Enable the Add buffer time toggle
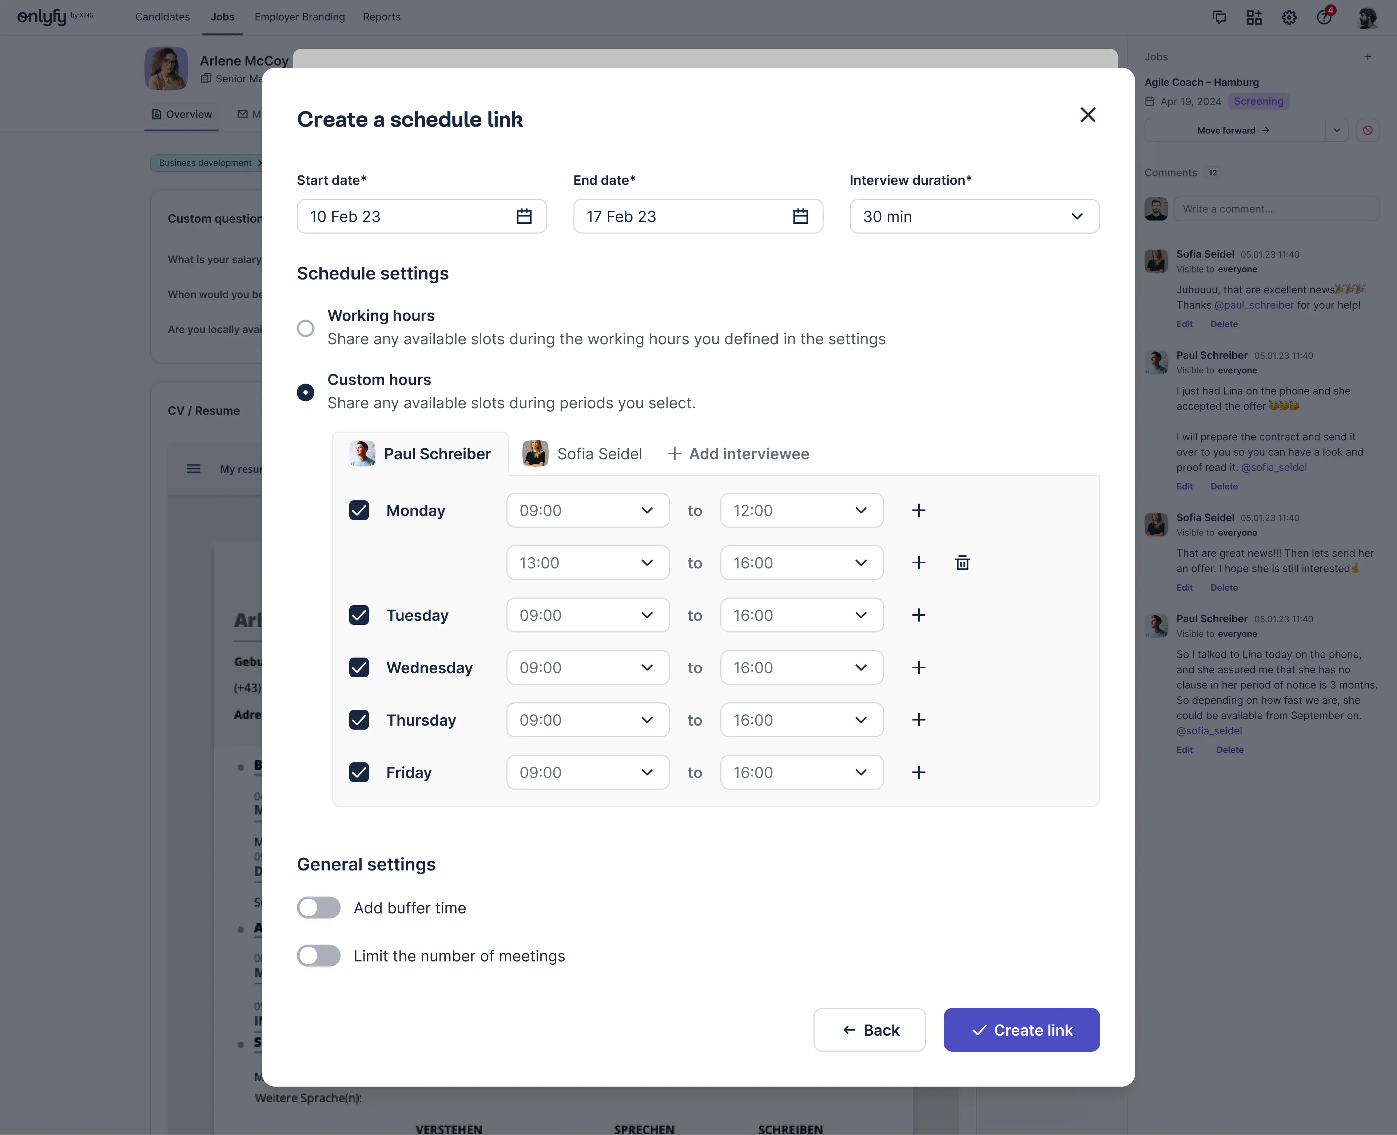Screen dimensions: 1397x1135 (318, 908)
